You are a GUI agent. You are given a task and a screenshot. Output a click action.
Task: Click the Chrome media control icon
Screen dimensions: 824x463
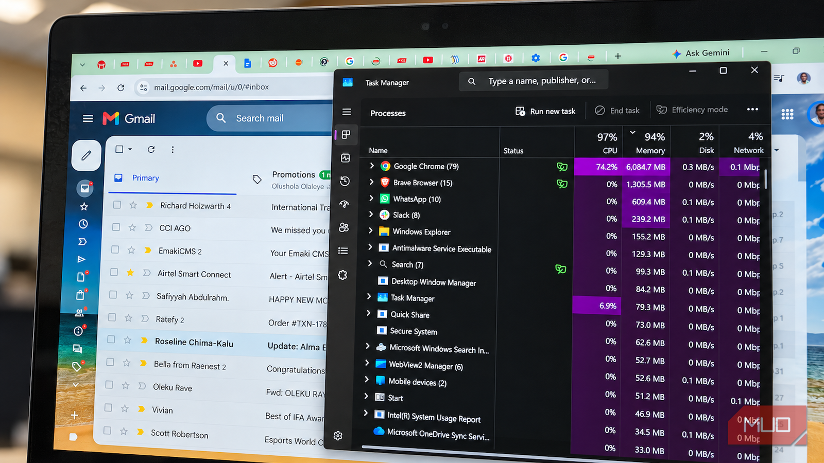click(779, 78)
